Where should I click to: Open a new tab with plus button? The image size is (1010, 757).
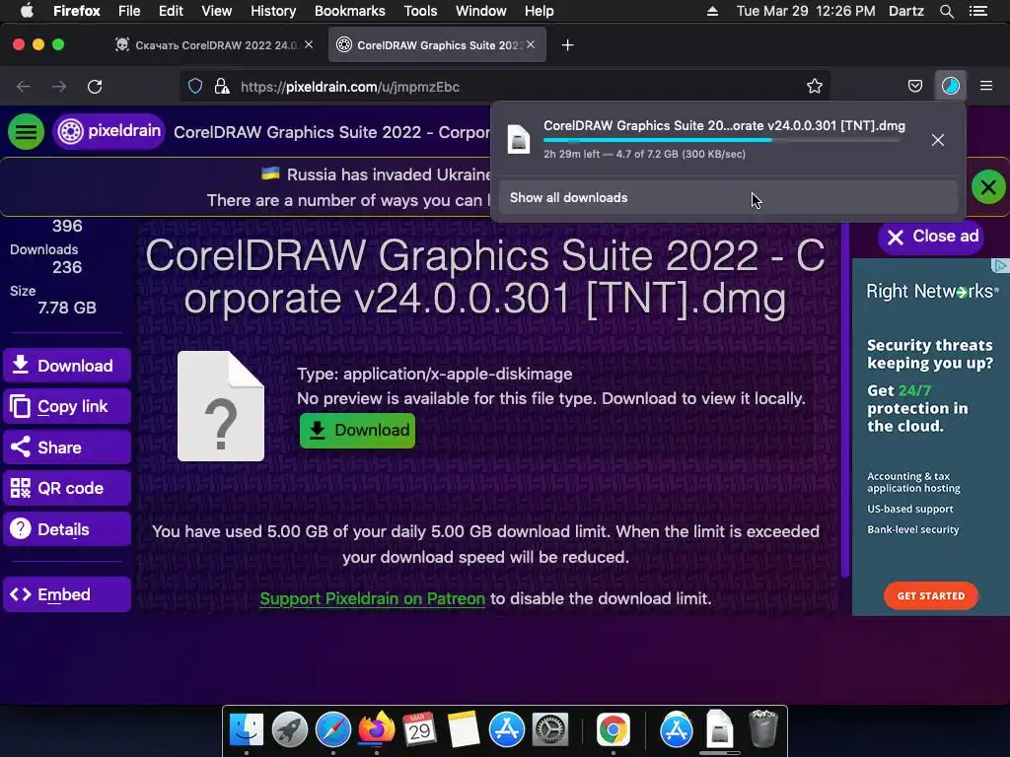click(x=567, y=45)
